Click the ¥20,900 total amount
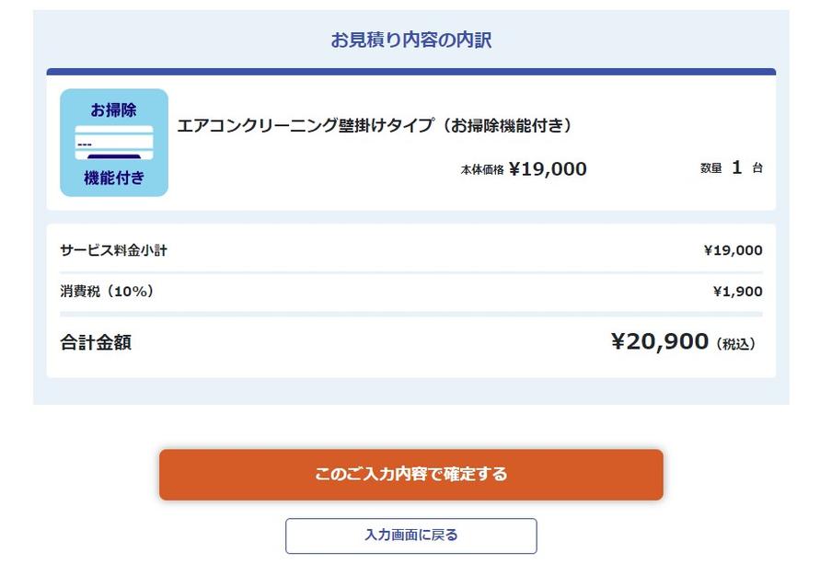This screenshot has height=564, width=820. tap(660, 342)
